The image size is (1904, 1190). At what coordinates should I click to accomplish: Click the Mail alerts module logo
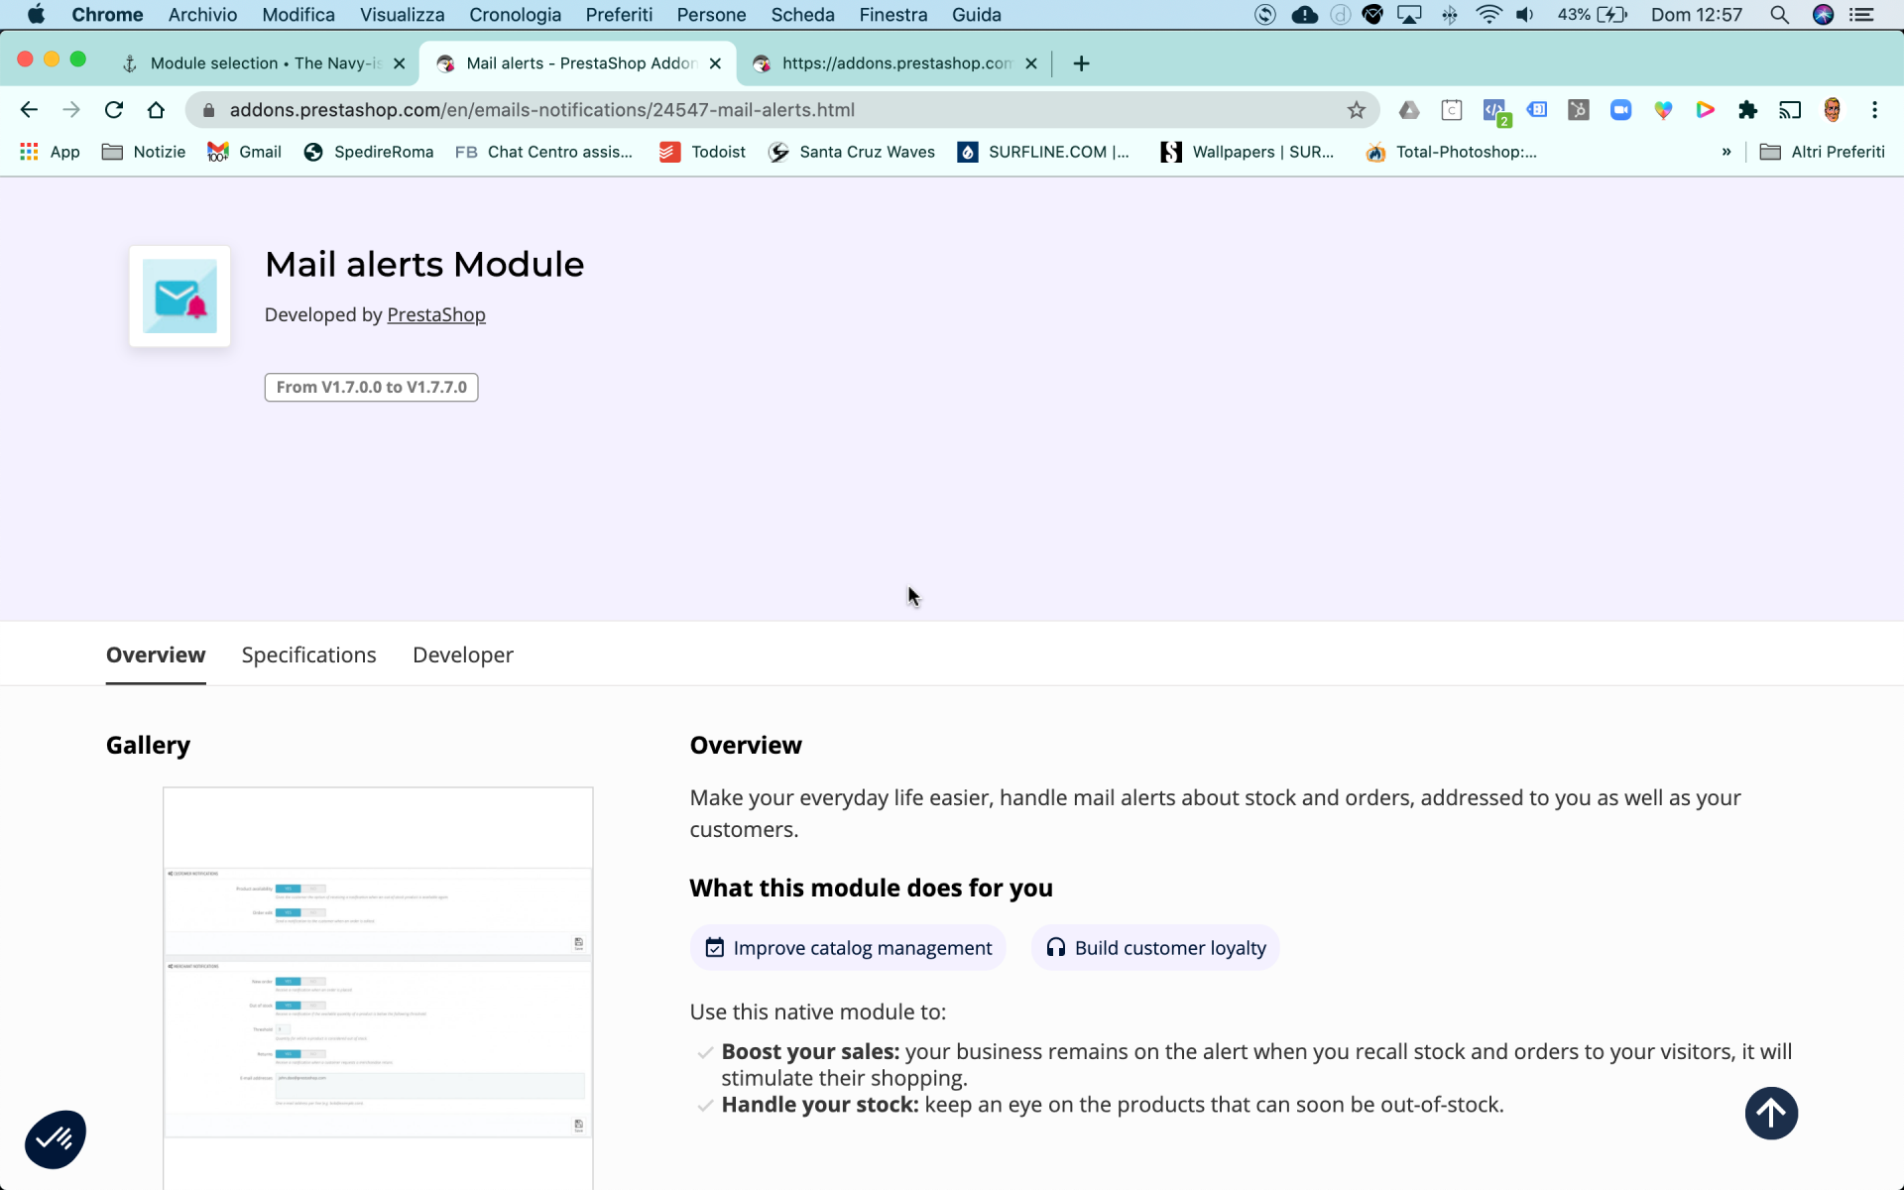(179, 297)
